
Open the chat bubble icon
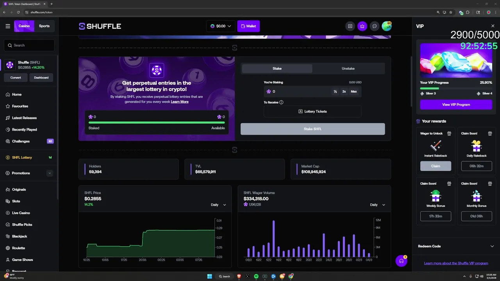point(374,26)
